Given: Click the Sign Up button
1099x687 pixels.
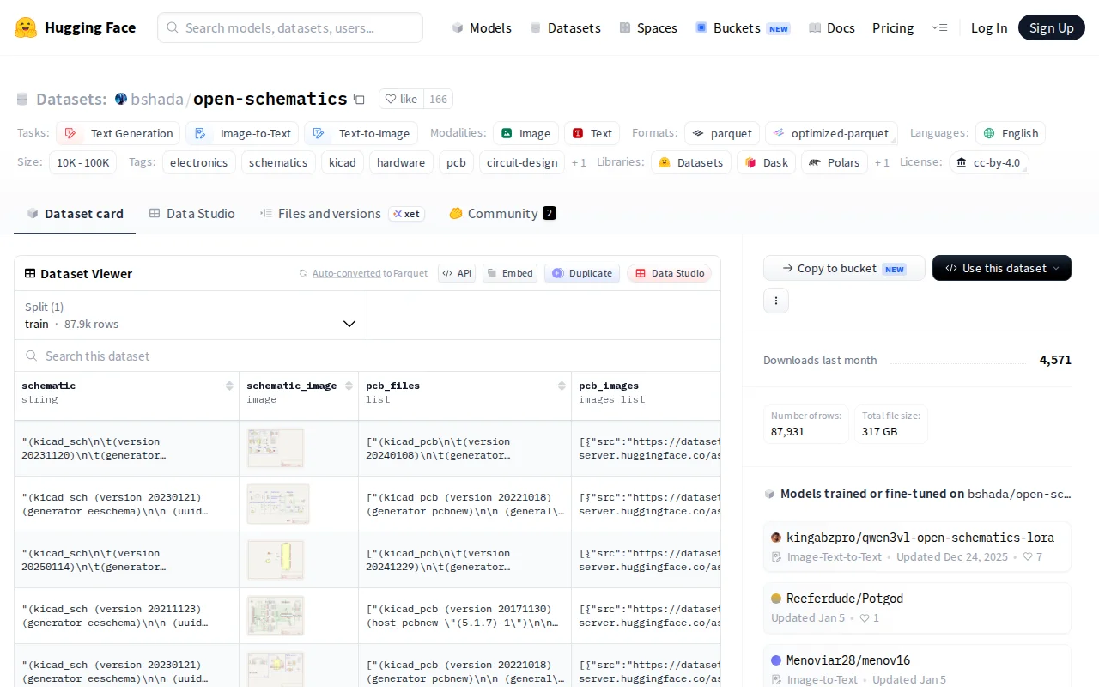Looking at the screenshot, I should [x=1052, y=27].
